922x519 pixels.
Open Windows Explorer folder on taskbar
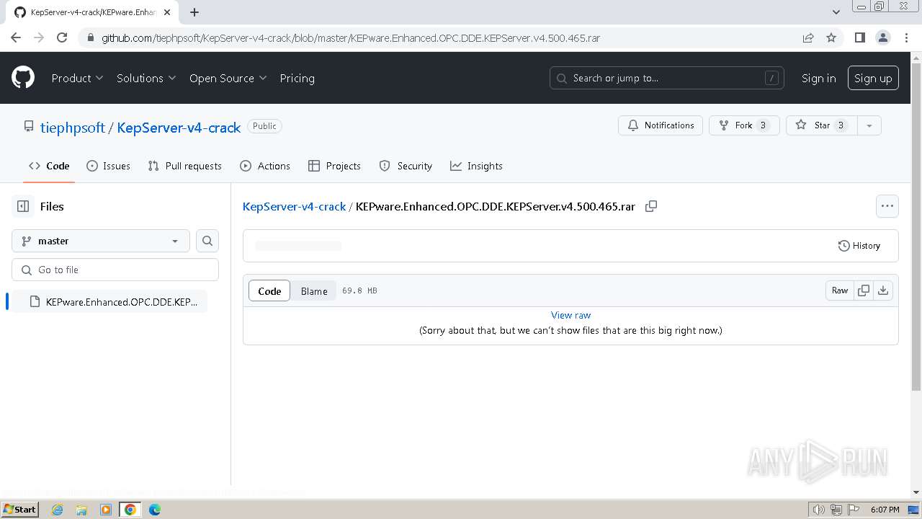click(x=81, y=510)
